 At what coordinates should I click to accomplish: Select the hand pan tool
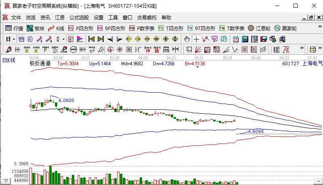tap(187, 39)
